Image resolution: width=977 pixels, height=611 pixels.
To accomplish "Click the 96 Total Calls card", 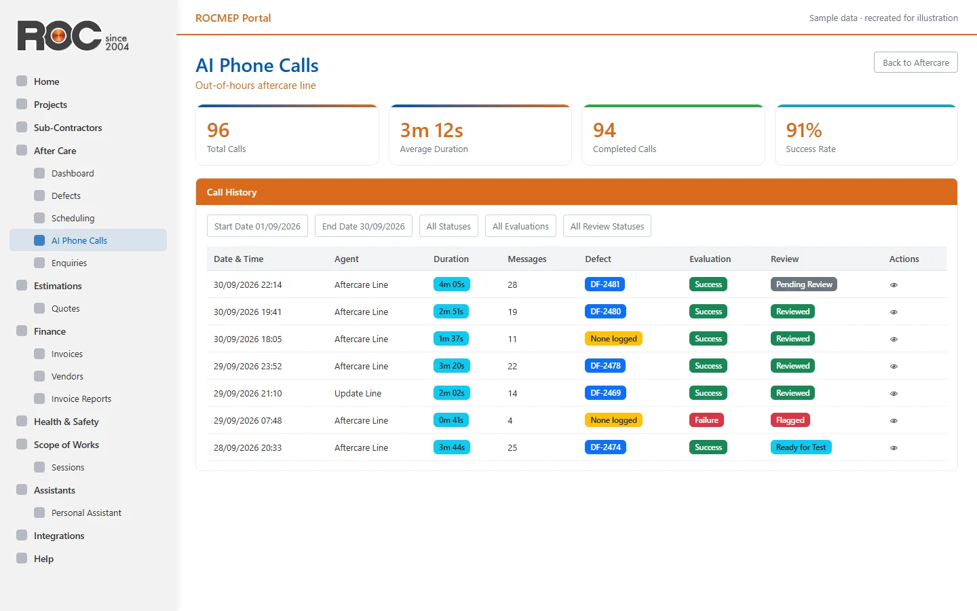I will tap(287, 135).
